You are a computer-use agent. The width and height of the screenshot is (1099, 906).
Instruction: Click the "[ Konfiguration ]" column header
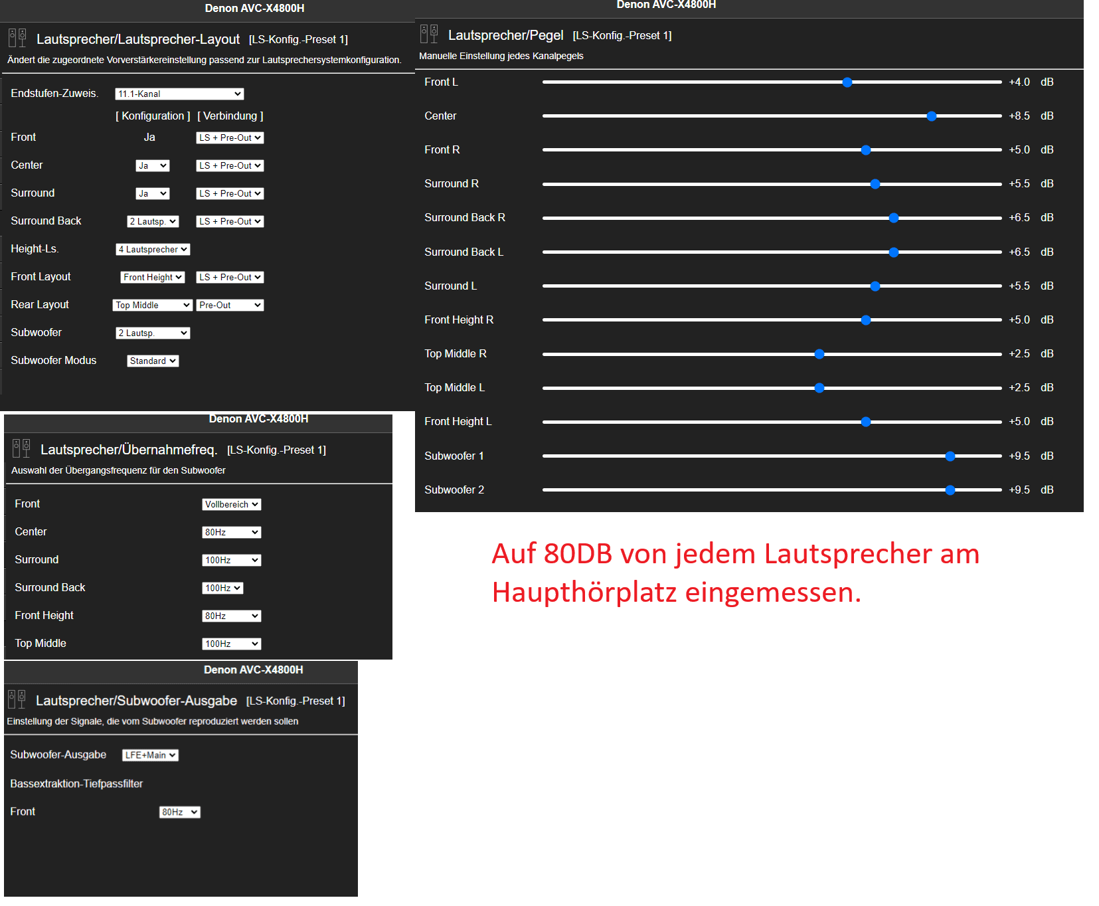pyautogui.click(x=153, y=116)
